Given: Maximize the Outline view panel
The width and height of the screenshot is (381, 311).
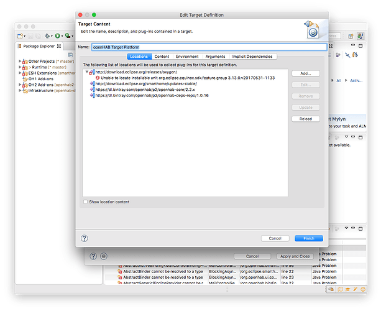Looking at the screenshot, I should tap(360, 137).
